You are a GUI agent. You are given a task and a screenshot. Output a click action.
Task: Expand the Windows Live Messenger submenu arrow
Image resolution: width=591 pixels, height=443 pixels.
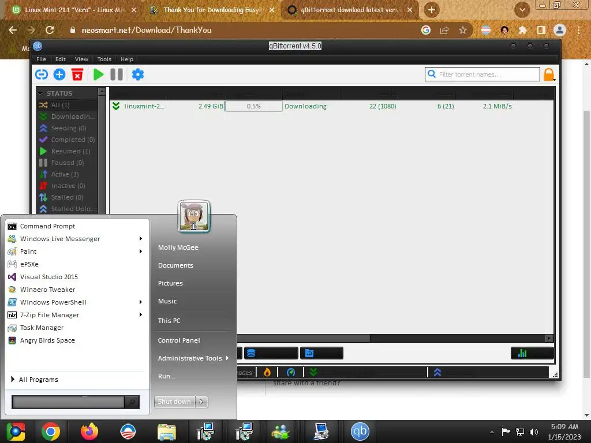click(141, 238)
